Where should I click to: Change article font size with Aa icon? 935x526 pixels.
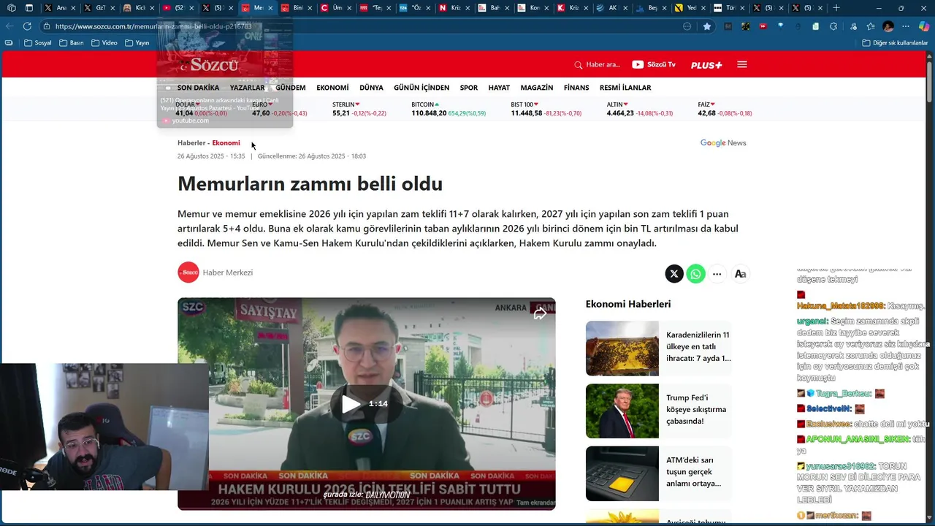click(740, 274)
